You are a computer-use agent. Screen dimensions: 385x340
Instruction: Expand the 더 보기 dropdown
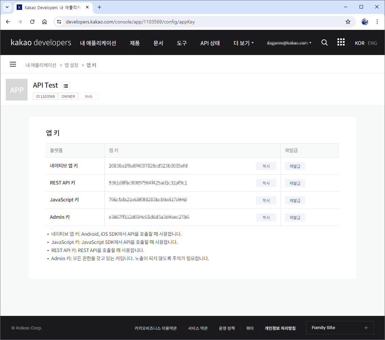coord(243,43)
